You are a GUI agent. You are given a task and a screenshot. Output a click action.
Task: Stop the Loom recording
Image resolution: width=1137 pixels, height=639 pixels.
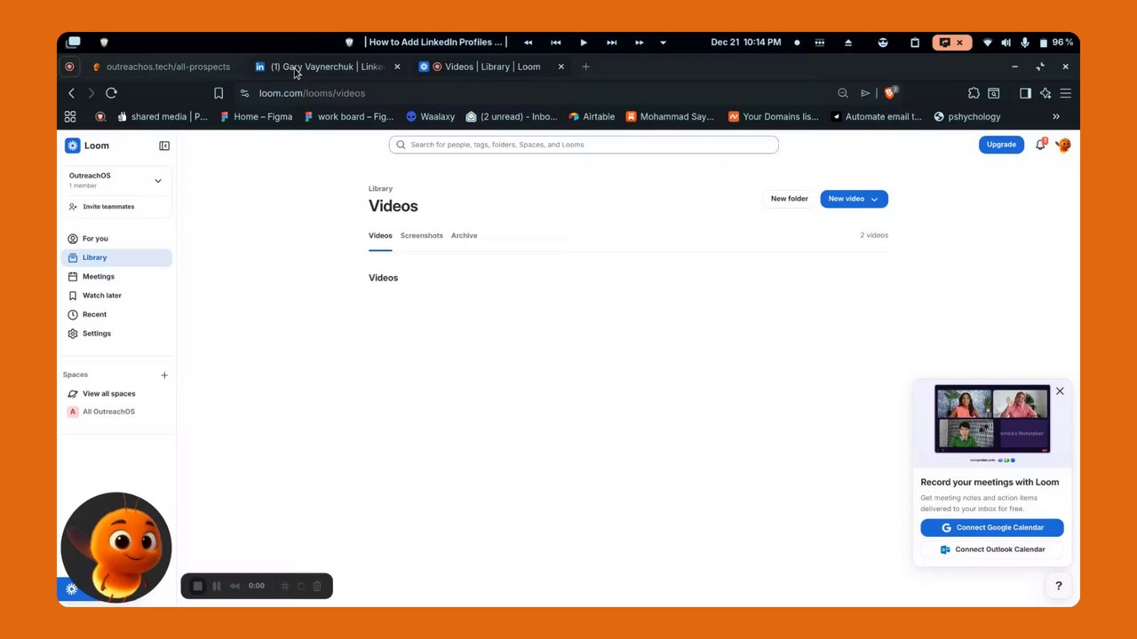point(197,586)
